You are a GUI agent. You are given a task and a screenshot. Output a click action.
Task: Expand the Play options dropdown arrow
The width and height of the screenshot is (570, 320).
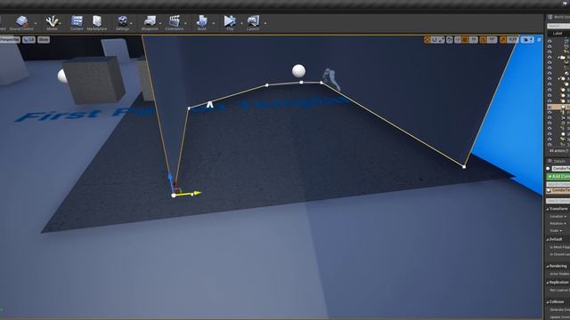pyautogui.click(x=241, y=23)
